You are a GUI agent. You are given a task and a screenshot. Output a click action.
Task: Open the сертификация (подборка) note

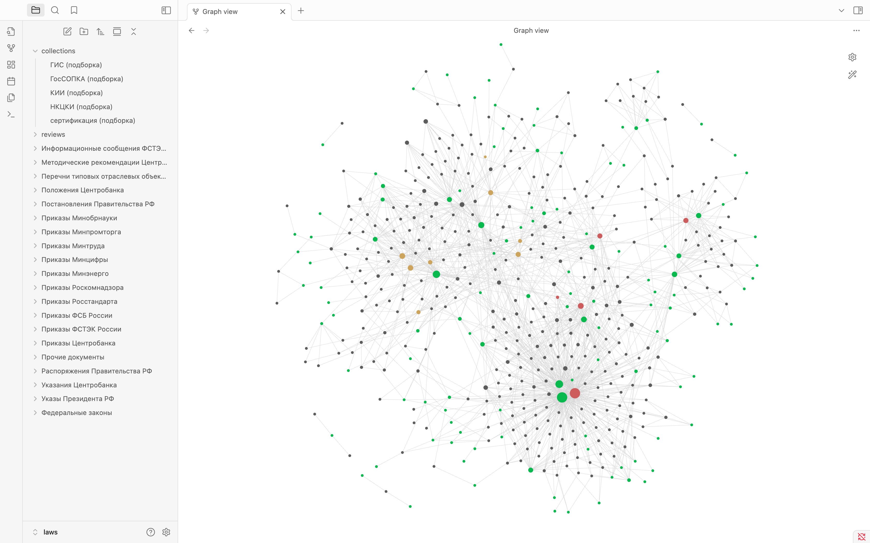click(104, 120)
